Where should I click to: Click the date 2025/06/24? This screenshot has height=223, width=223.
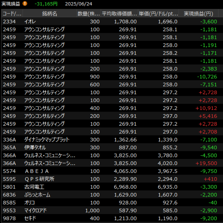(79, 4)
